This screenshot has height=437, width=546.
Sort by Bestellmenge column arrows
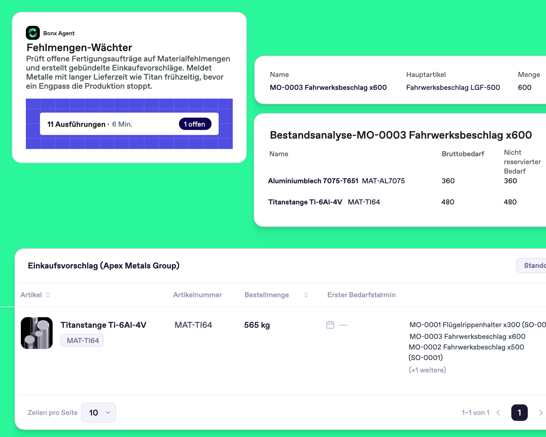[306, 295]
